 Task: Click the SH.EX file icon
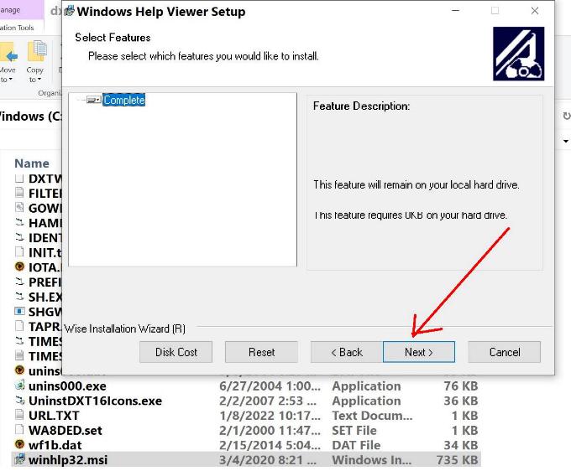coord(19,296)
